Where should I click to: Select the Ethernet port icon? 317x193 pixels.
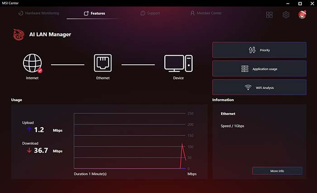click(x=103, y=64)
